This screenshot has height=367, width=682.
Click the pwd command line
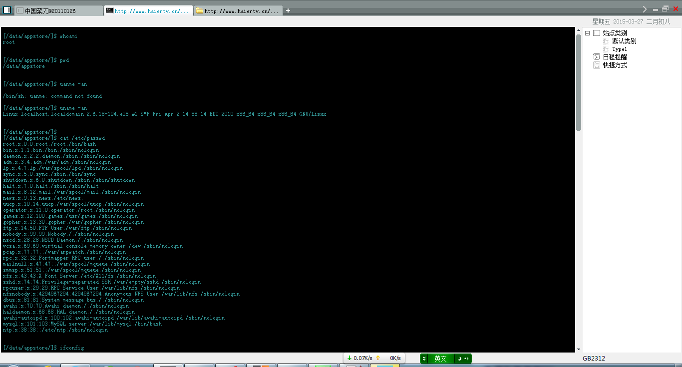tap(36, 60)
